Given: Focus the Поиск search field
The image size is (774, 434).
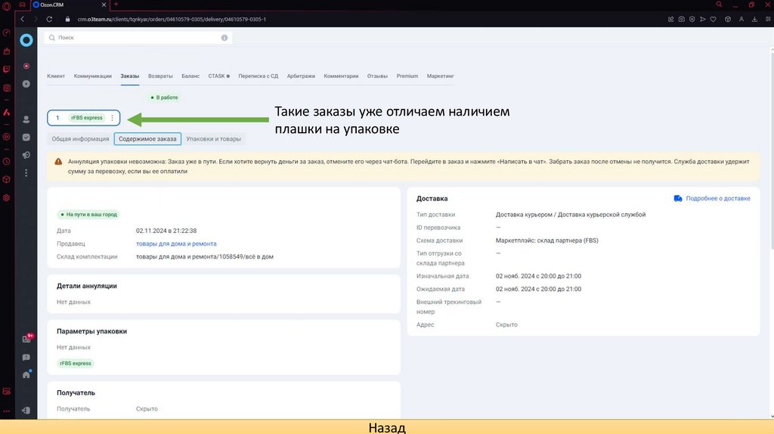Looking at the screenshot, I should [138, 38].
